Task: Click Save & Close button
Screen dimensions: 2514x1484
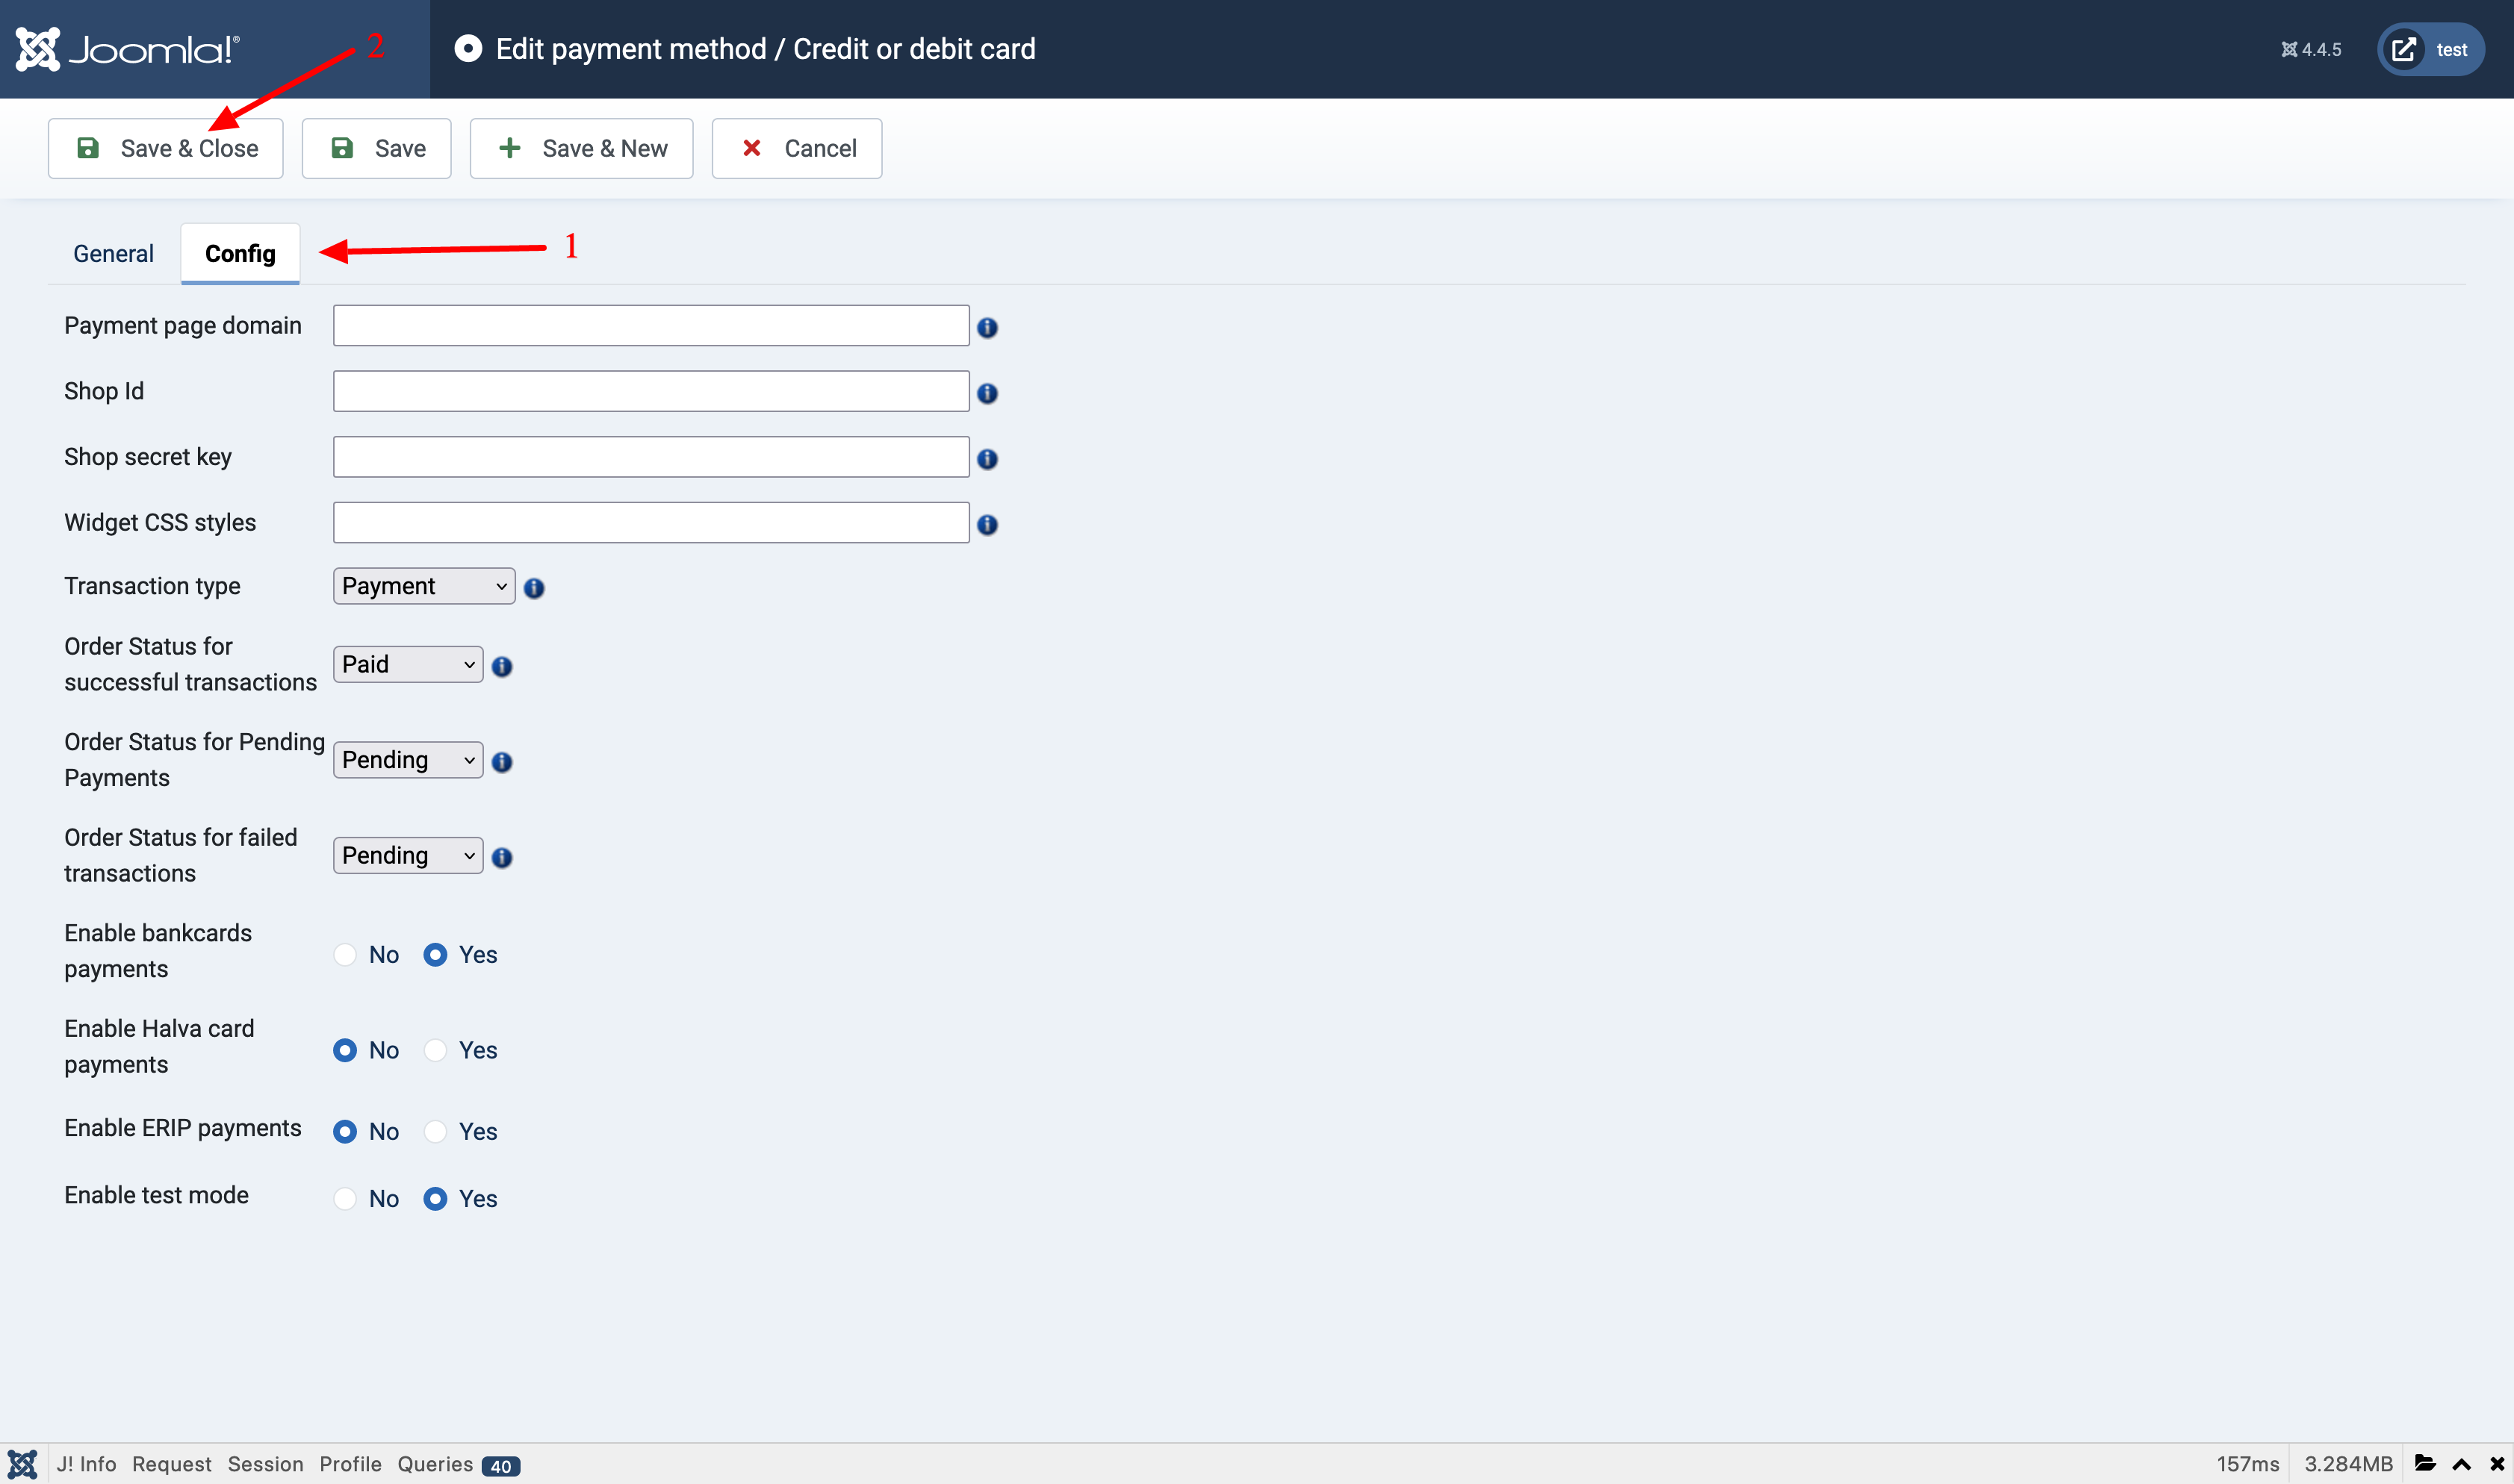Action: [x=166, y=148]
